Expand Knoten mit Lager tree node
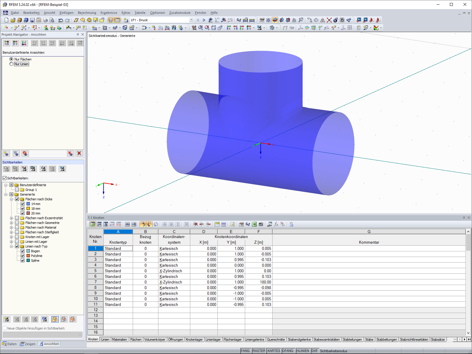472x354 pixels. 11,237
